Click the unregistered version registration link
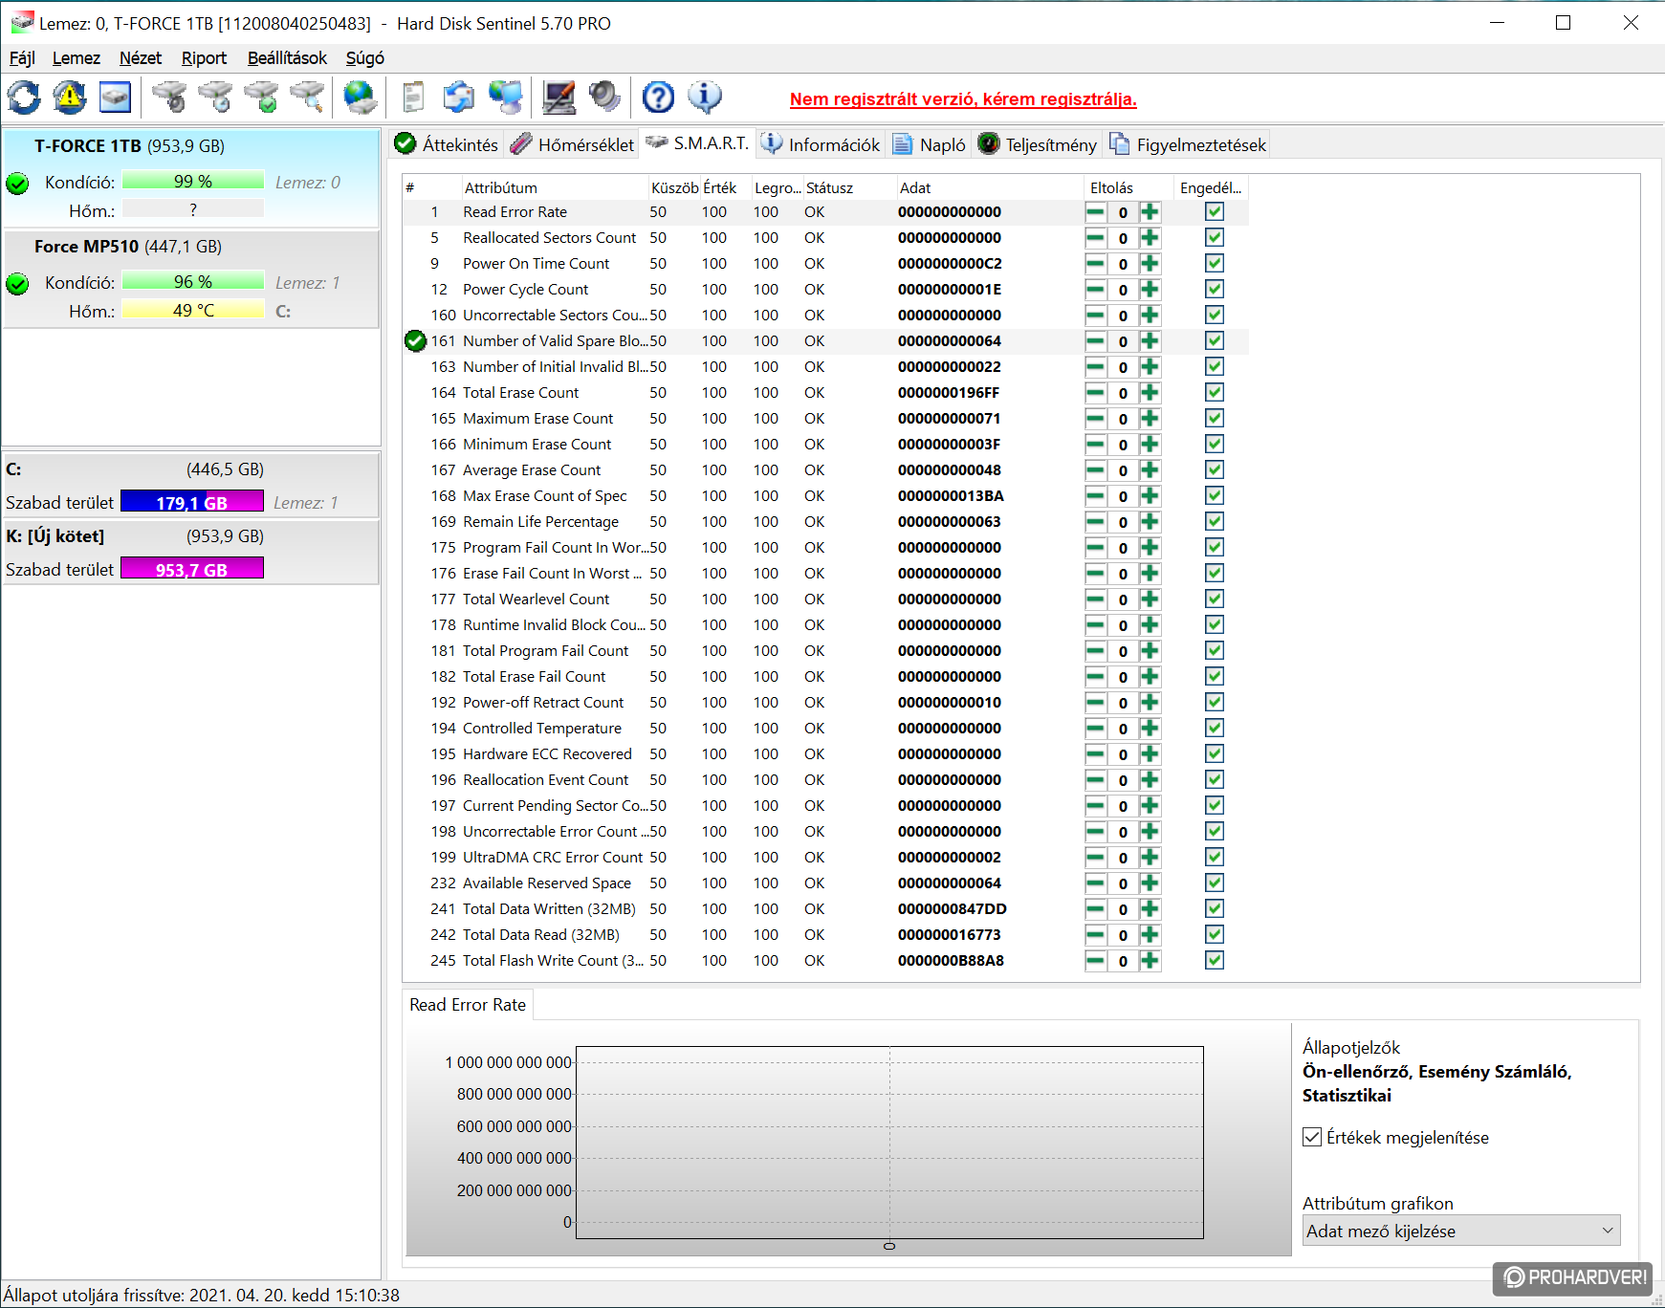1665x1308 pixels. pos(963,99)
